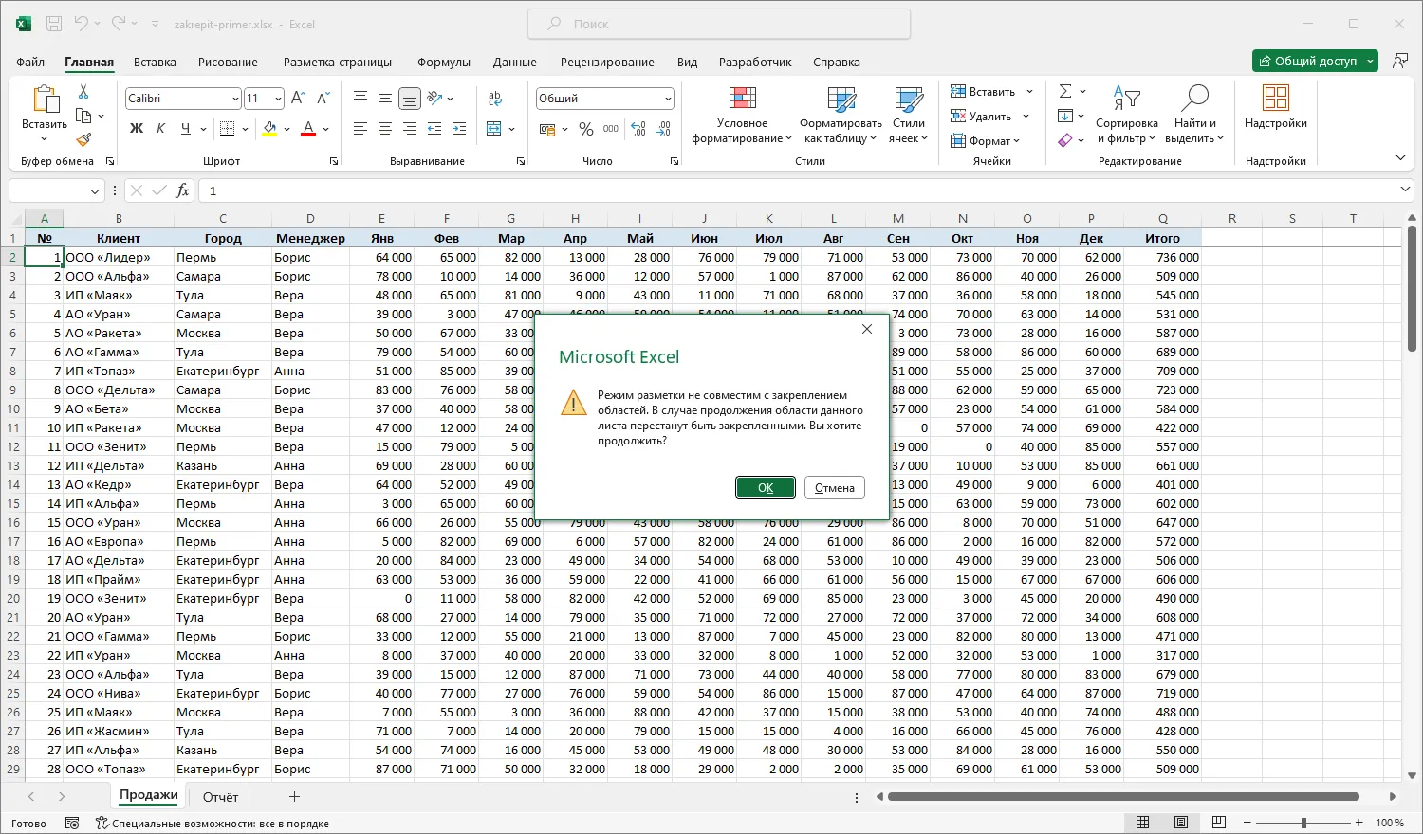The height and width of the screenshot is (834, 1423).
Task: Open the font size dropdown
Action: 278,99
